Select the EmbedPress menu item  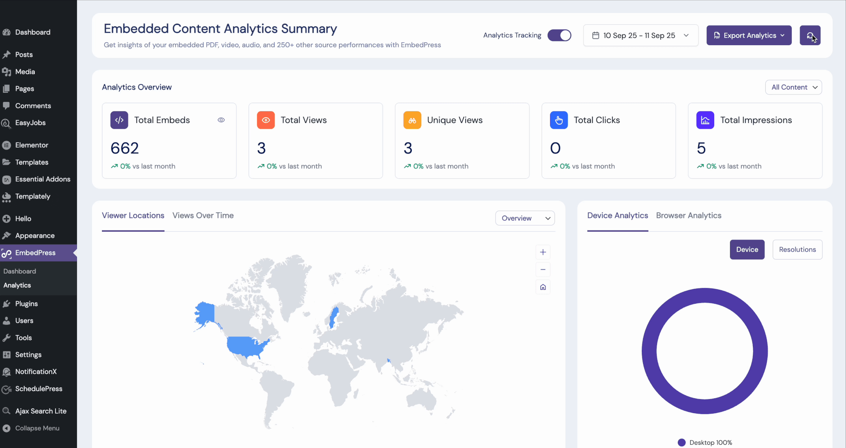point(38,252)
